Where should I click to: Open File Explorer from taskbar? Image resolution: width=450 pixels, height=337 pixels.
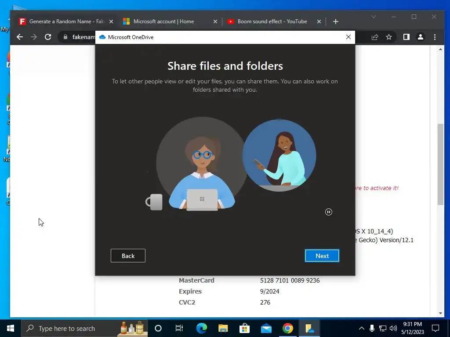(x=223, y=328)
